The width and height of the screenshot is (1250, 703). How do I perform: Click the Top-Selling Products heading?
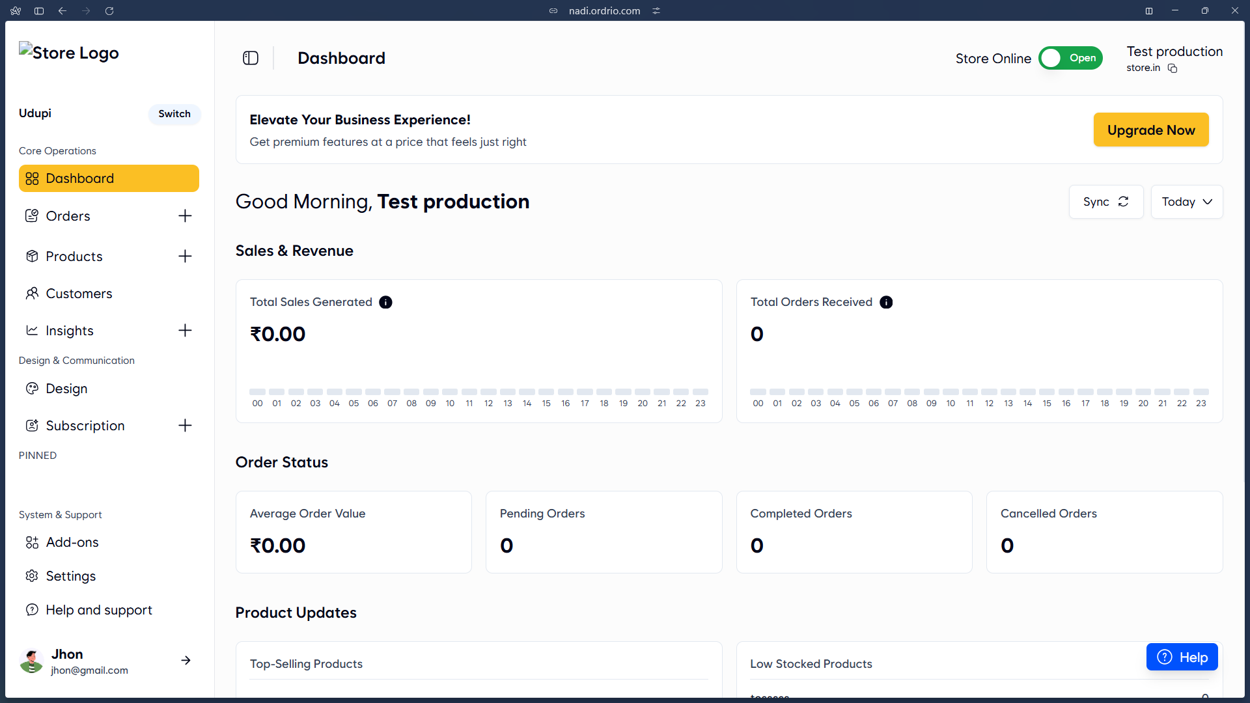[x=306, y=664]
